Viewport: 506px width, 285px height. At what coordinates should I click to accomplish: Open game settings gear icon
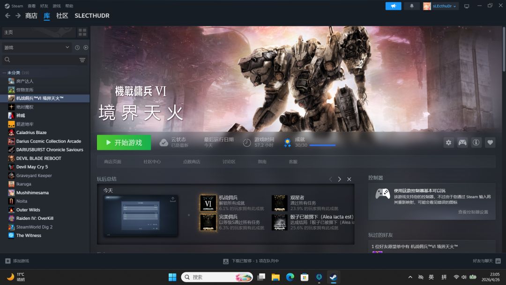point(448,142)
